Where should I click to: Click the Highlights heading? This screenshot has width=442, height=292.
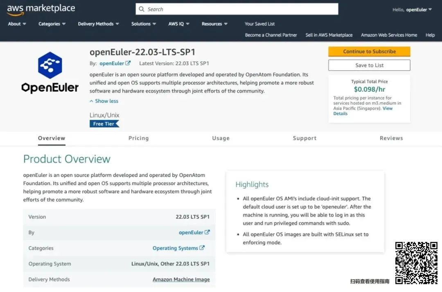(x=252, y=184)
